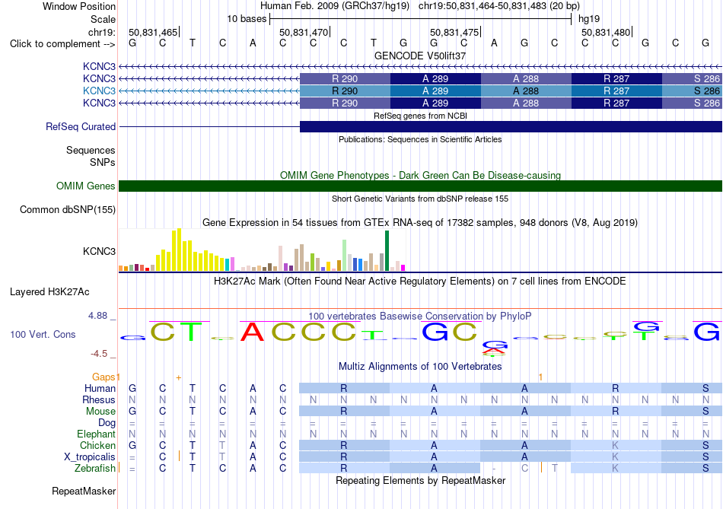Open 'Repeating Elements by RepeatMasker' title
The height and width of the screenshot is (509, 723).
[420, 480]
